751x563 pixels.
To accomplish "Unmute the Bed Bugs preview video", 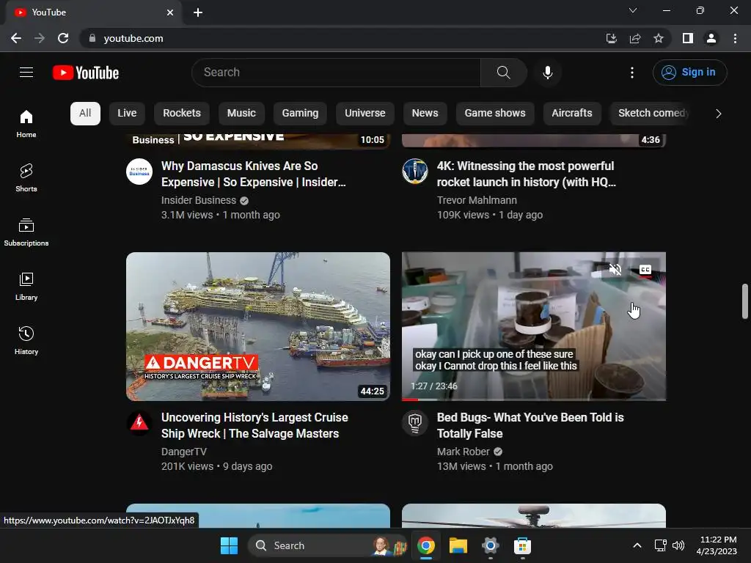I will click(x=615, y=270).
